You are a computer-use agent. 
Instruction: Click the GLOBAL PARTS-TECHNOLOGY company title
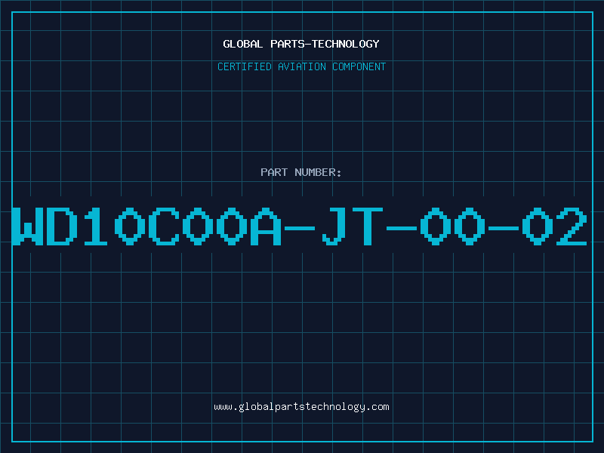(x=301, y=44)
